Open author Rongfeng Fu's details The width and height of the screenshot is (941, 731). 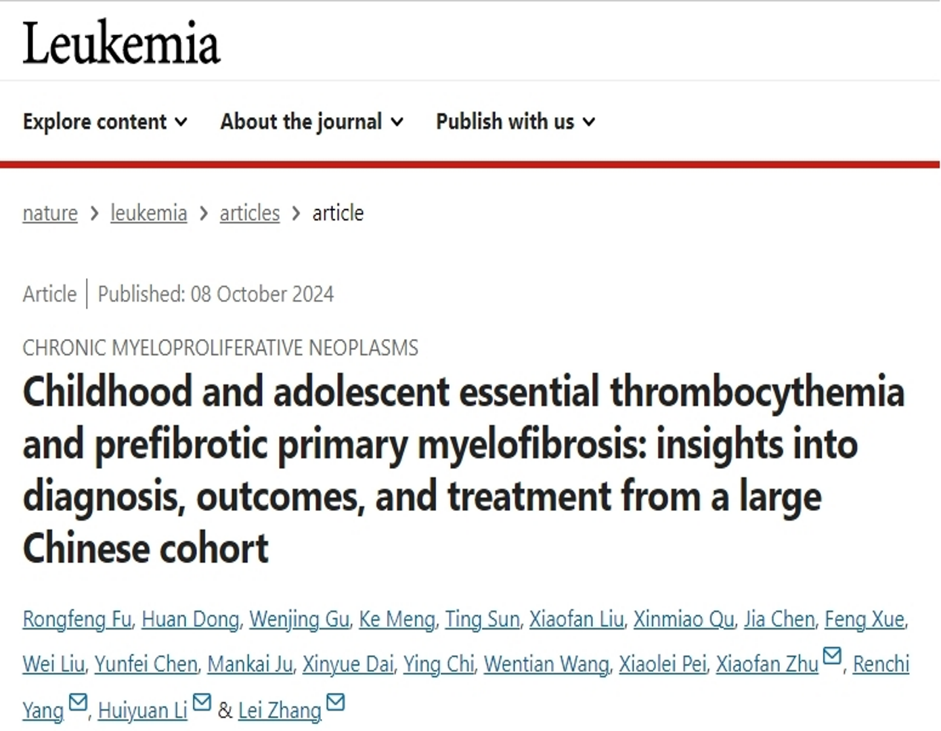(x=77, y=619)
